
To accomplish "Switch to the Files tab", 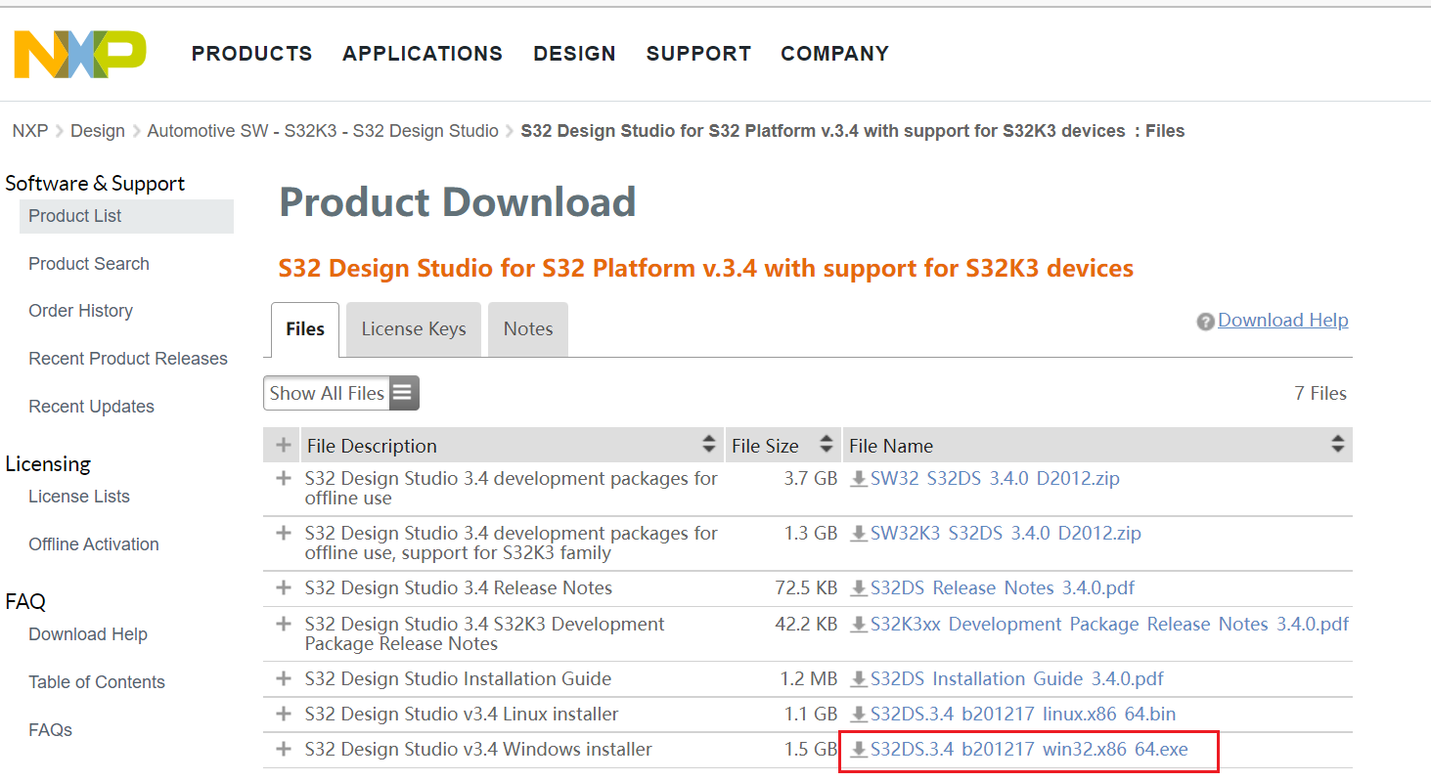I will tap(305, 329).
